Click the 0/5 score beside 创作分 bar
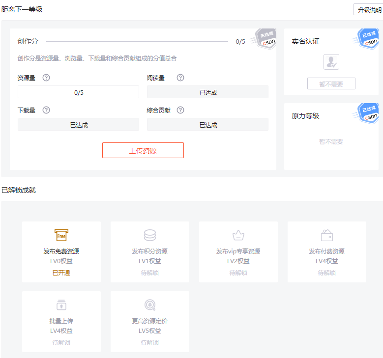The width and height of the screenshot is (383, 358). coord(240,41)
